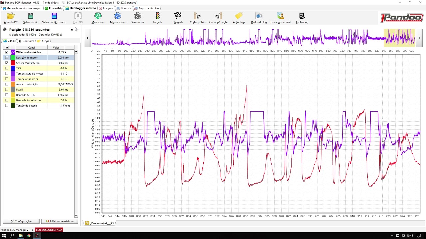The height and width of the screenshot is (239, 426).
Task: Enable Tensão de bateria checkbox
Action: coord(7,106)
